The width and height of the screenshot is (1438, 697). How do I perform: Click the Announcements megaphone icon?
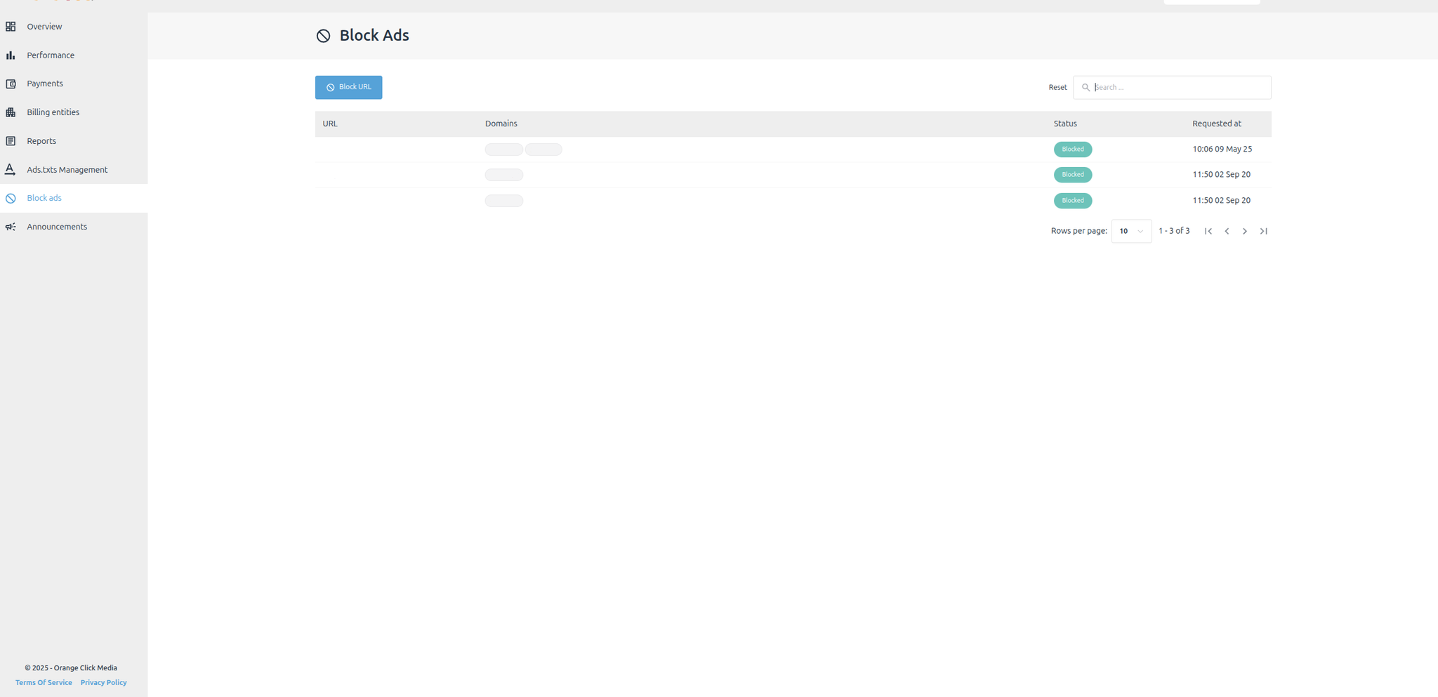pyautogui.click(x=11, y=227)
